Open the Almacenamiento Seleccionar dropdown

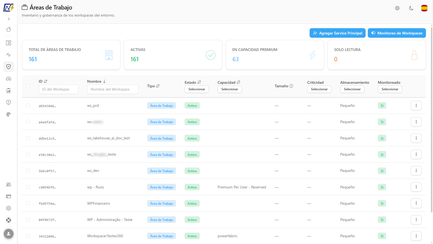click(352, 89)
